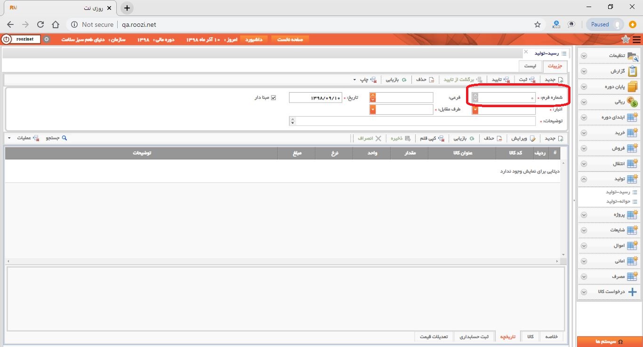Click the توضیحات field spinner arrows
This screenshot has height=347, width=643.
[292, 121]
